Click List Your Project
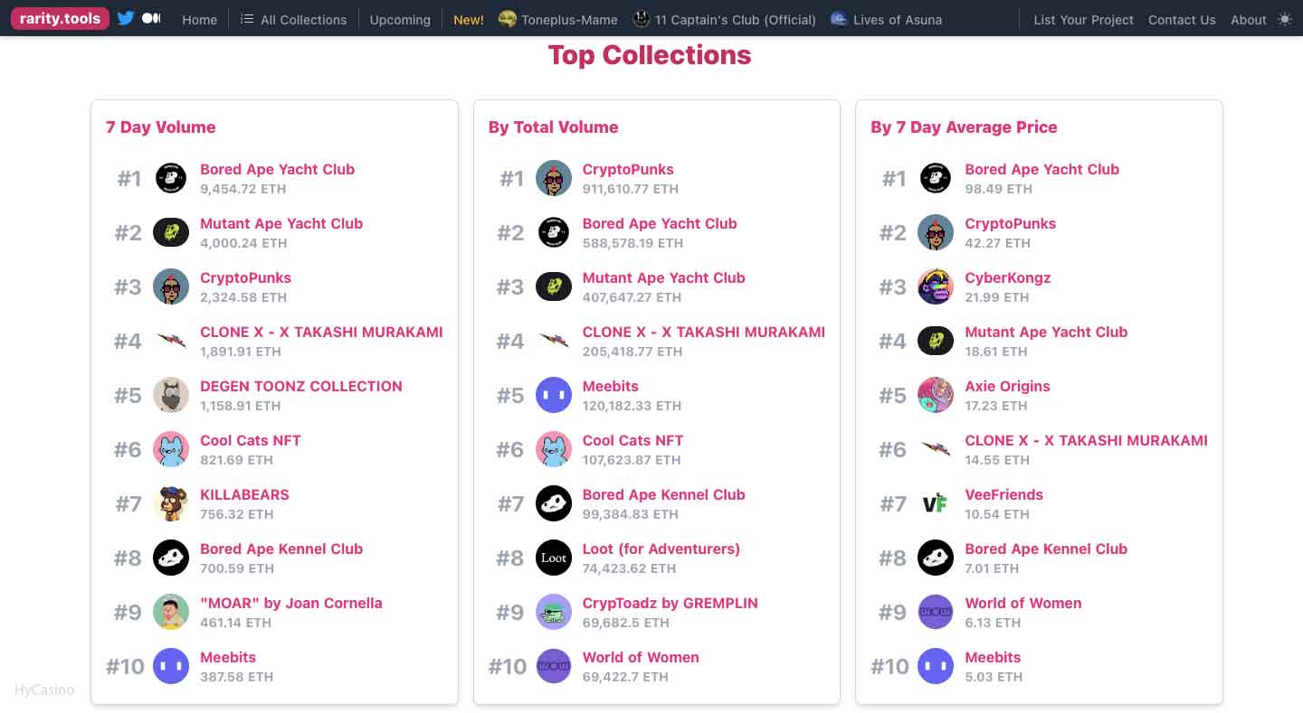Viewport: 1303px width, 713px height. [x=1083, y=19]
